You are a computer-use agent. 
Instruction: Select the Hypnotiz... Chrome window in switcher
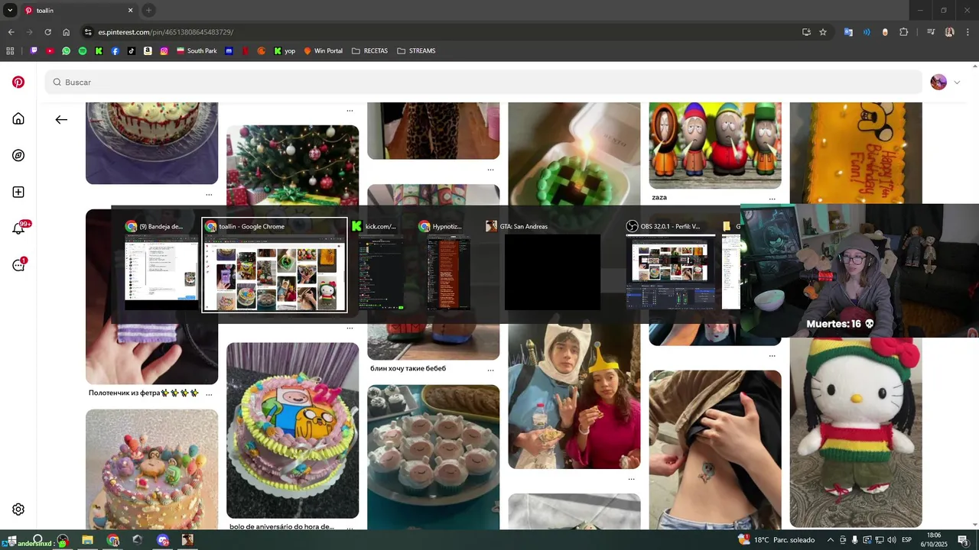click(448, 264)
